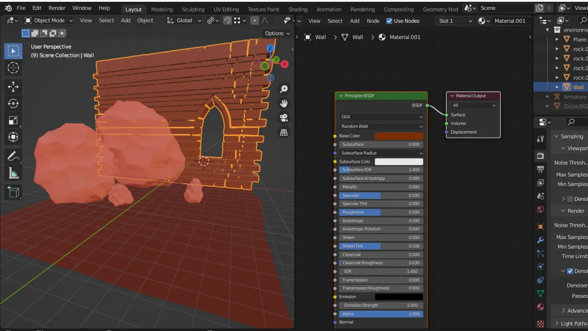This screenshot has height=331, width=588.
Task: Choose the Measure tool
Action: (x=13, y=173)
